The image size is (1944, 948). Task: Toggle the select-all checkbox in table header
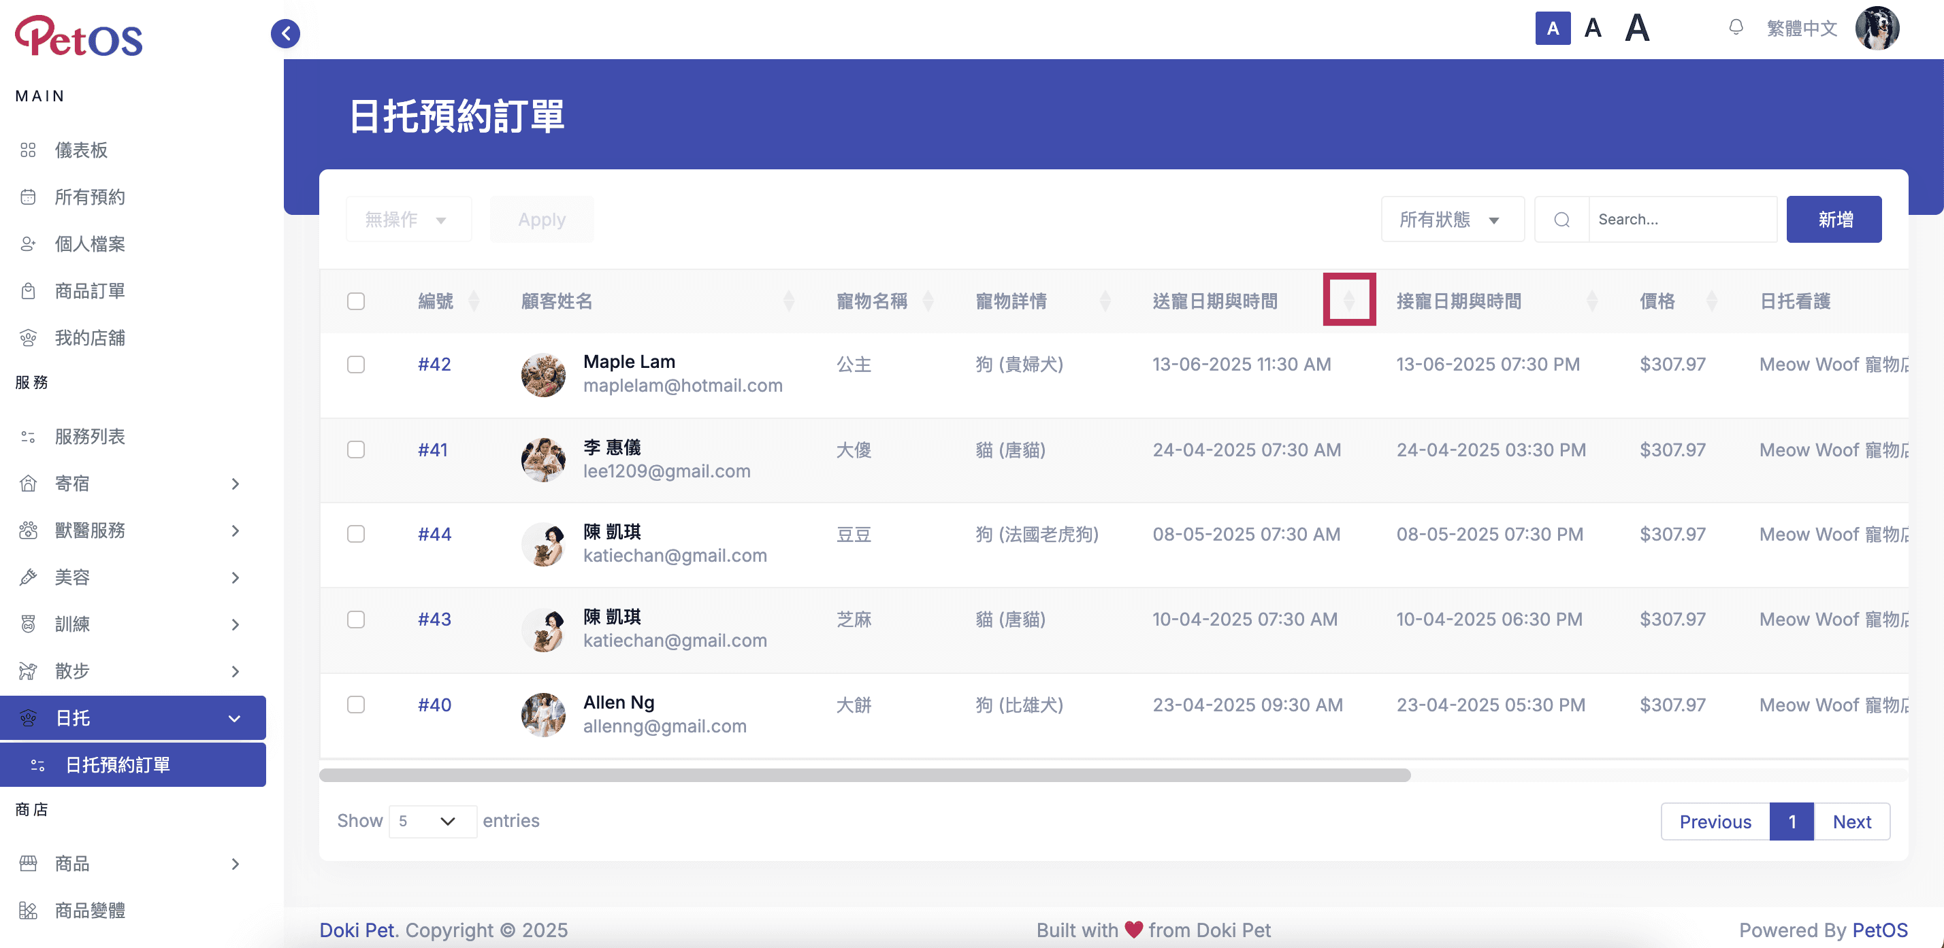[x=355, y=301]
